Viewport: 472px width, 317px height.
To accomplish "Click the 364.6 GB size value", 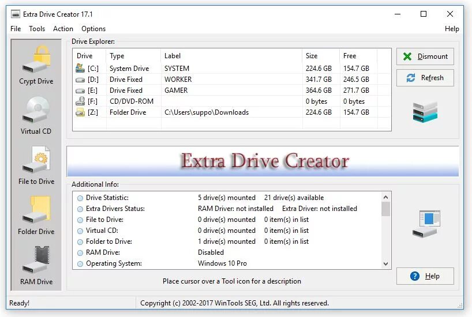I will [319, 90].
